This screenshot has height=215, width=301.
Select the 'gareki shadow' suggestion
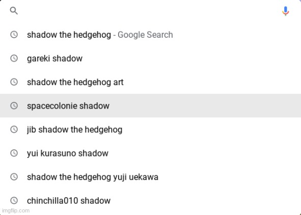[151, 58]
